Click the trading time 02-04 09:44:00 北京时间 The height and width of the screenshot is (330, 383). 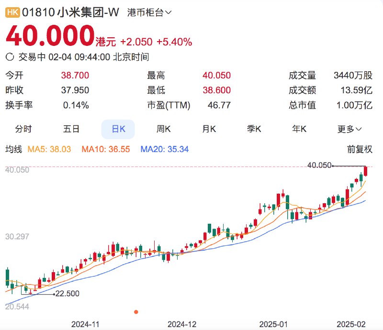(x=99, y=57)
